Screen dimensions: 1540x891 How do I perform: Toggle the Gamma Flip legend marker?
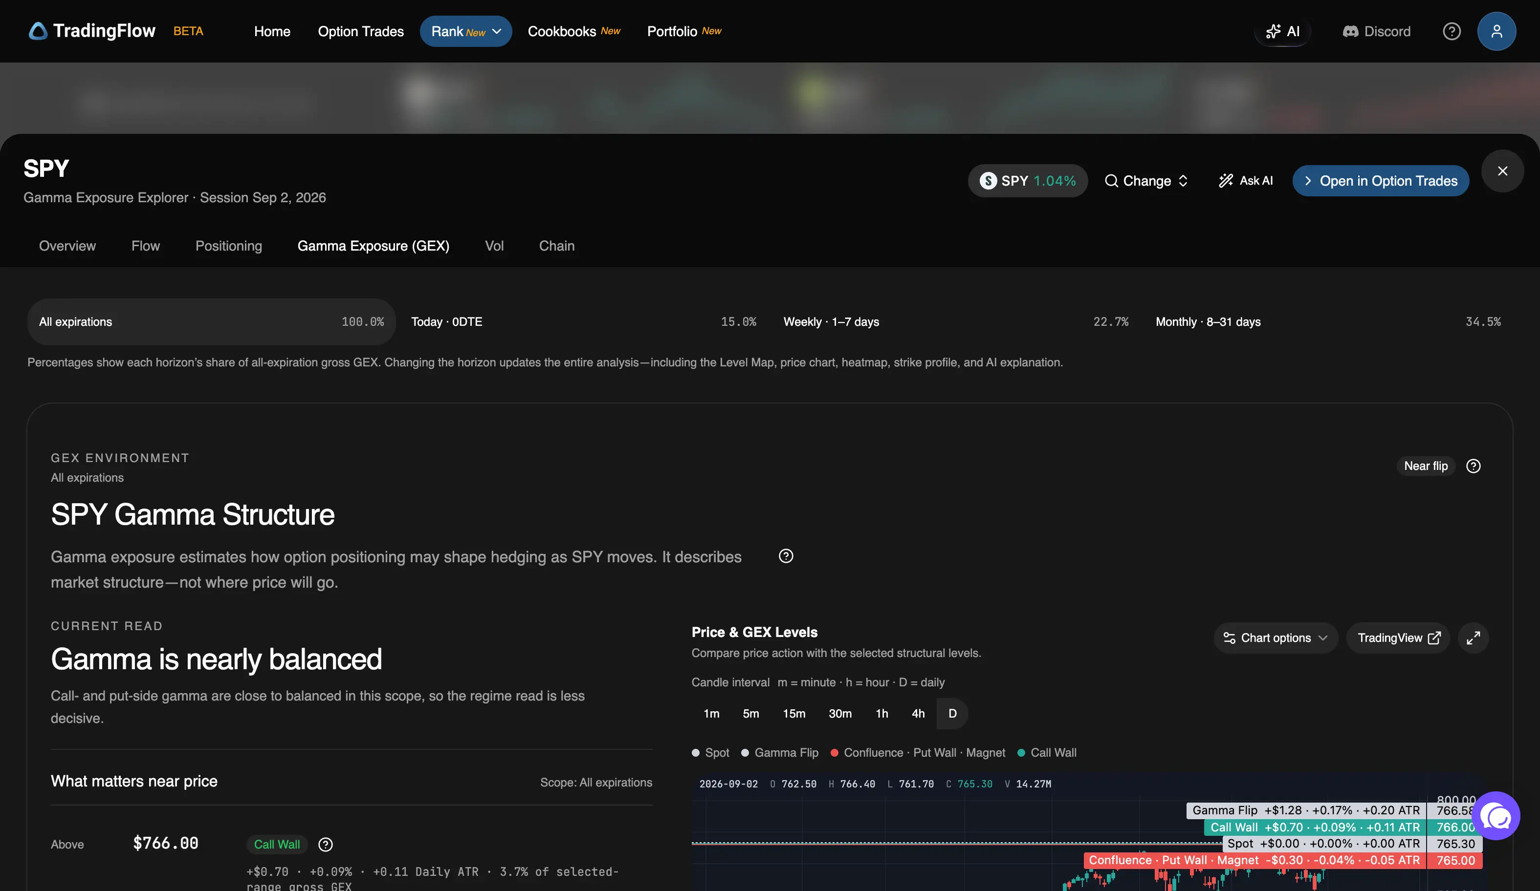tap(745, 752)
